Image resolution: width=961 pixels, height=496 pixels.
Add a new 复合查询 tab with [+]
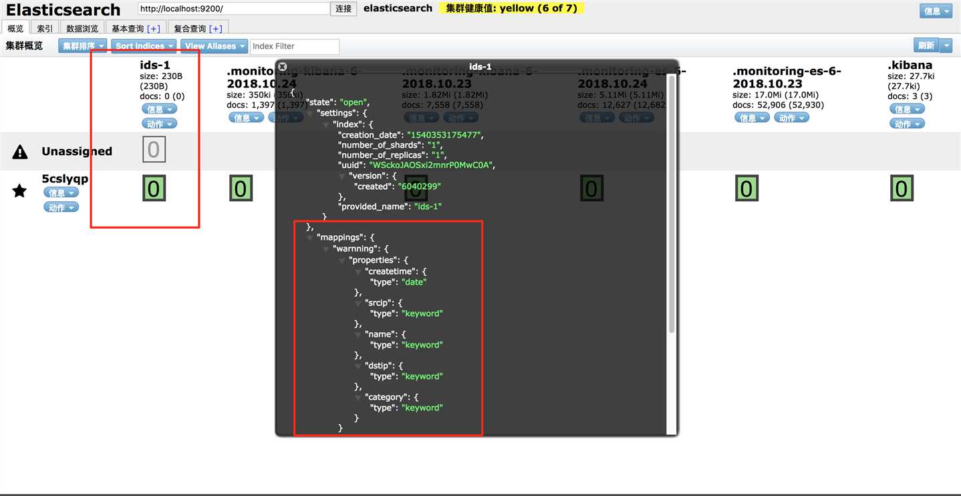pos(215,28)
